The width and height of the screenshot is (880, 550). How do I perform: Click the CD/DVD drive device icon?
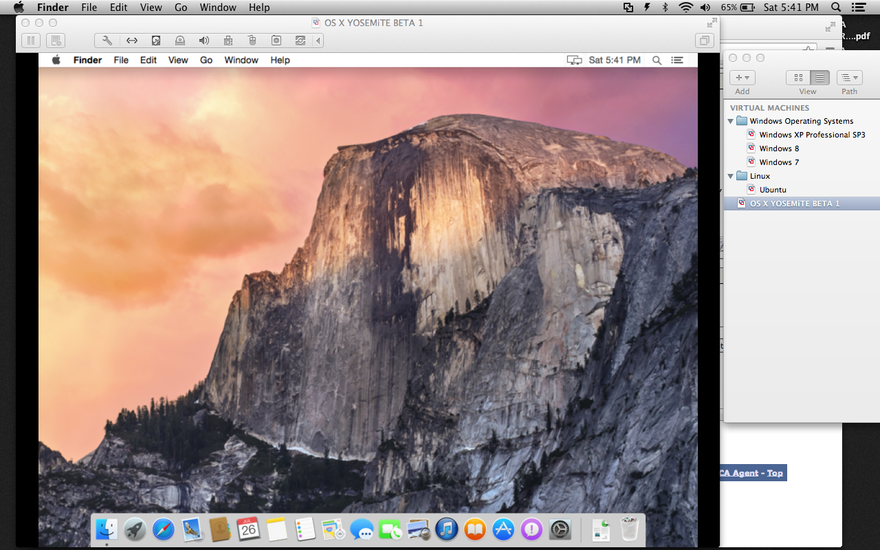point(180,41)
